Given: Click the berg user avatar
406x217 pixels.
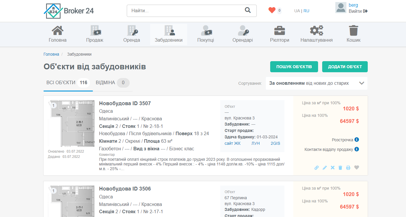Looking at the screenshot, I should click(x=341, y=8).
